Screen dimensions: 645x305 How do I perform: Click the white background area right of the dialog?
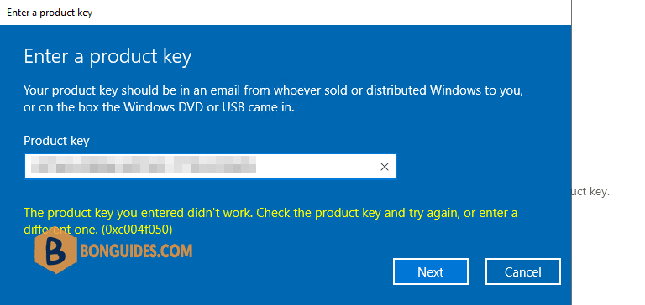pyautogui.click(x=608, y=102)
